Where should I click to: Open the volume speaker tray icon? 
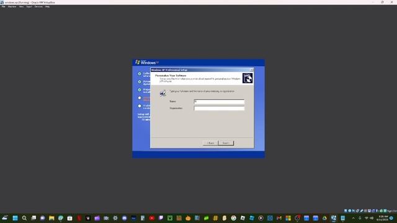click(372, 218)
